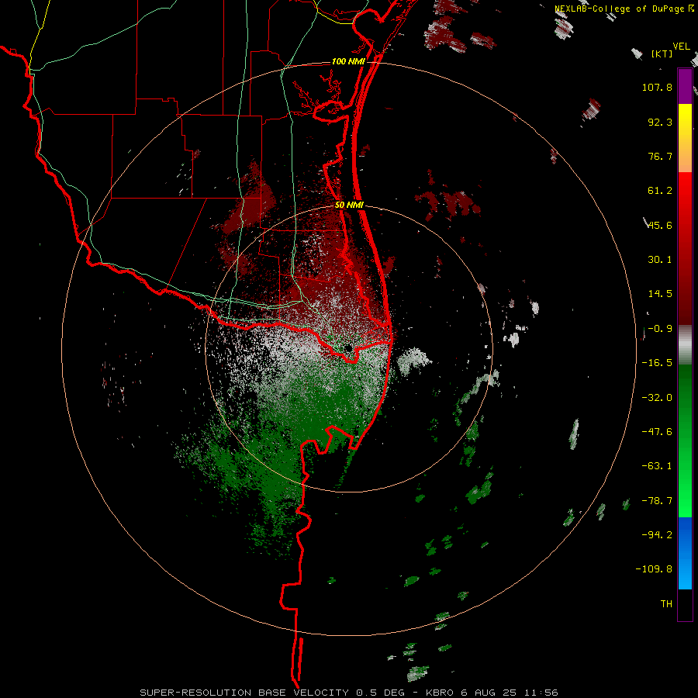
Task: Click the -78.7 legend value
Action: coord(657,501)
